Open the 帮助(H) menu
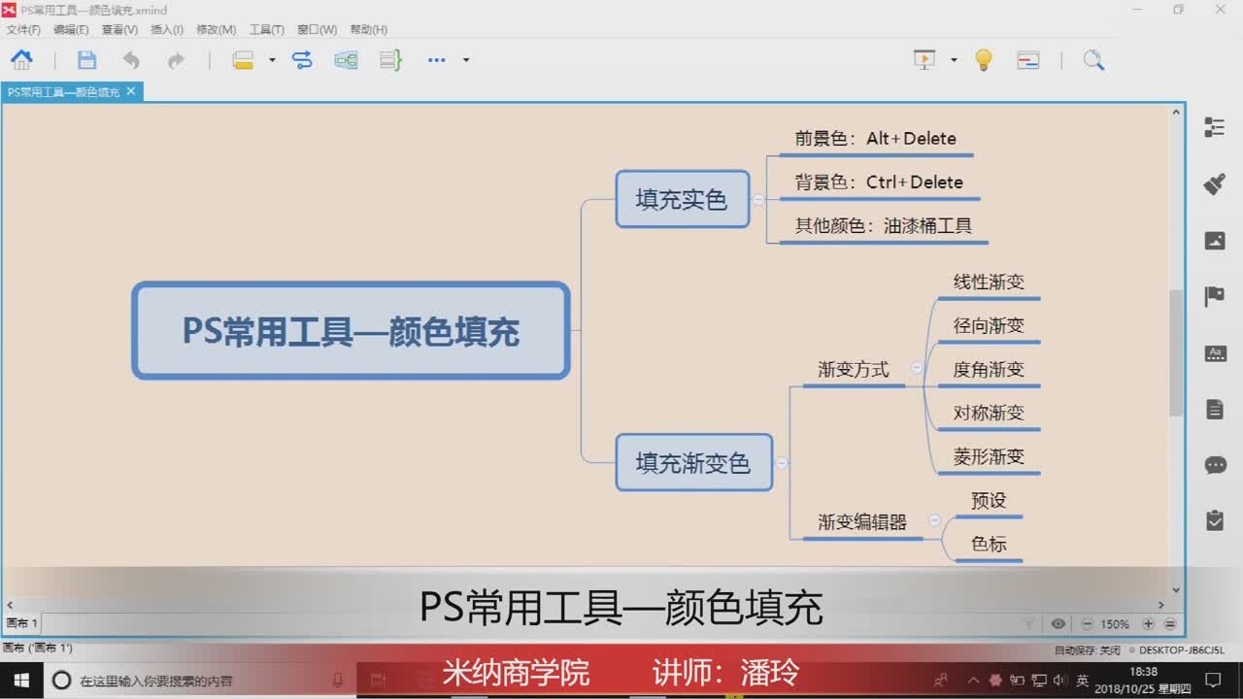Image resolution: width=1243 pixels, height=699 pixels. (368, 30)
